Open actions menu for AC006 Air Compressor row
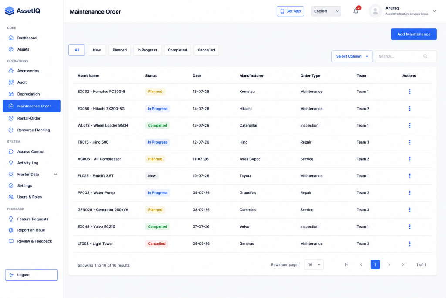 coord(409,159)
